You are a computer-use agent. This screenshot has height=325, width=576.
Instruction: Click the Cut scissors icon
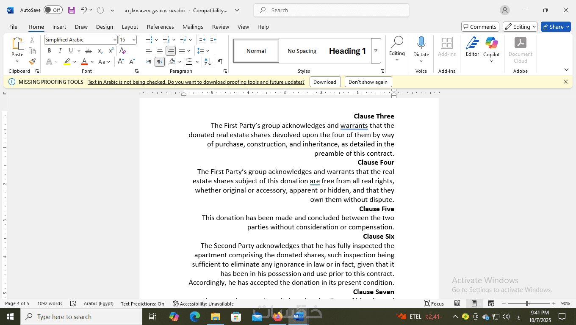[32, 40]
